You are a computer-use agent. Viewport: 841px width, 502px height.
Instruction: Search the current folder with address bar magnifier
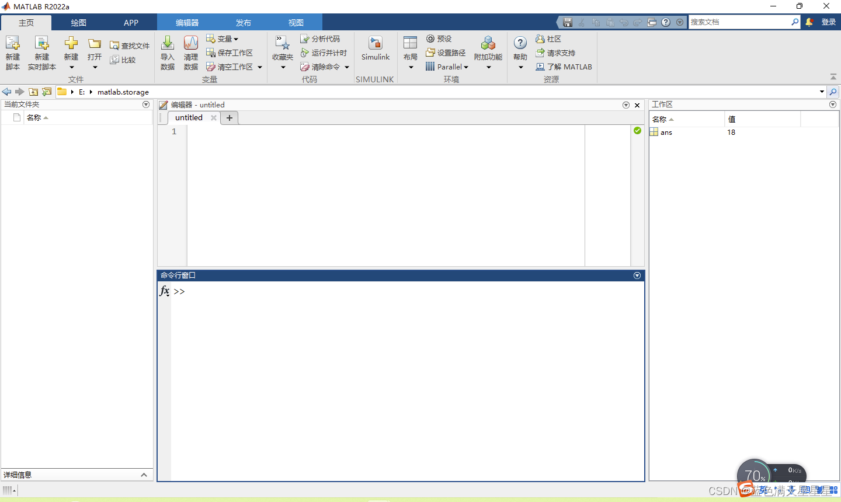click(x=833, y=92)
